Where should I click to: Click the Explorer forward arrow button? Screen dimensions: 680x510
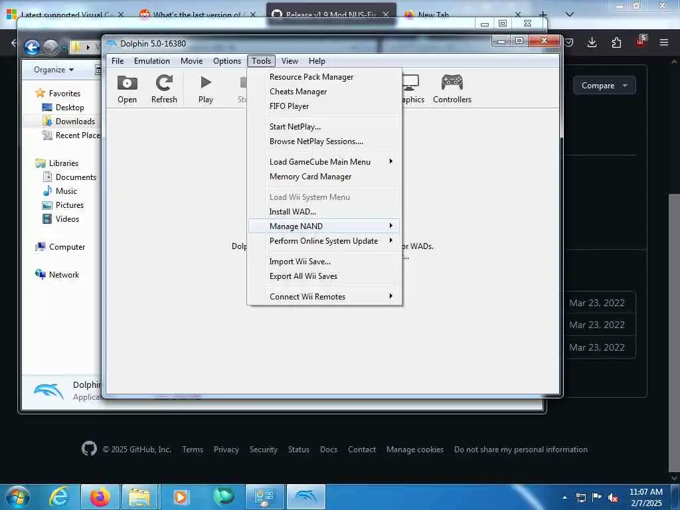tap(50, 47)
